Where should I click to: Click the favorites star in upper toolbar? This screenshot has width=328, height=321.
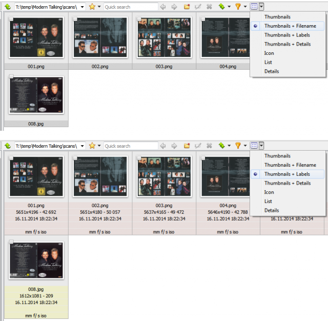[x=92, y=7]
